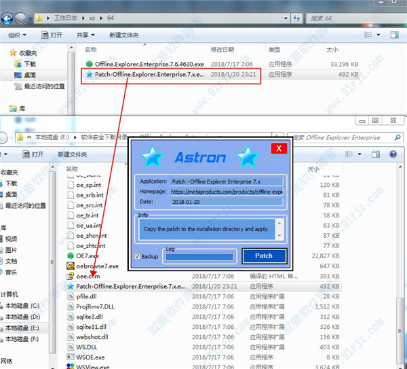Select the oebrowse7.exe file icon
407x369 pixels.
coord(70,266)
